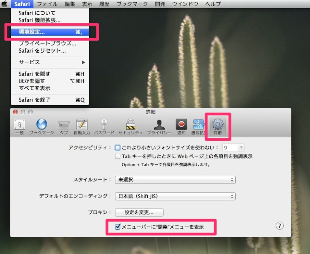The height and width of the screenshot is (254, 310).
Task: Choose すべてを表示 menu entry
Action: 50,88
